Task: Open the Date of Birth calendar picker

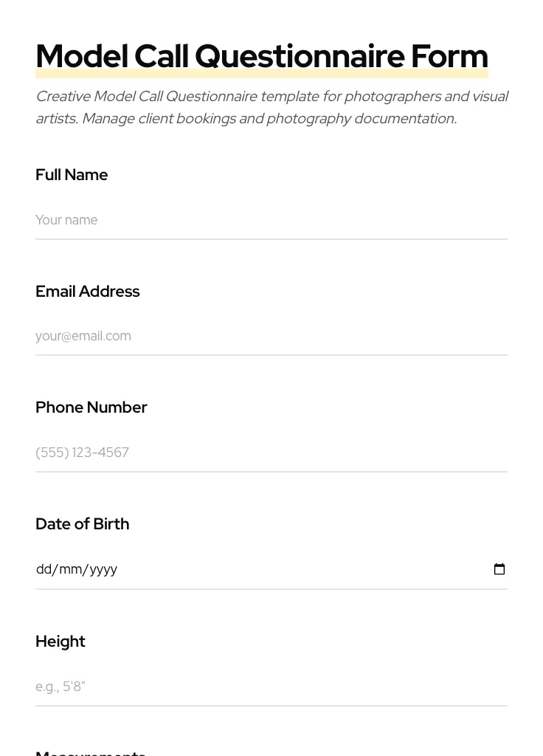Action: [x=499, y=569]
